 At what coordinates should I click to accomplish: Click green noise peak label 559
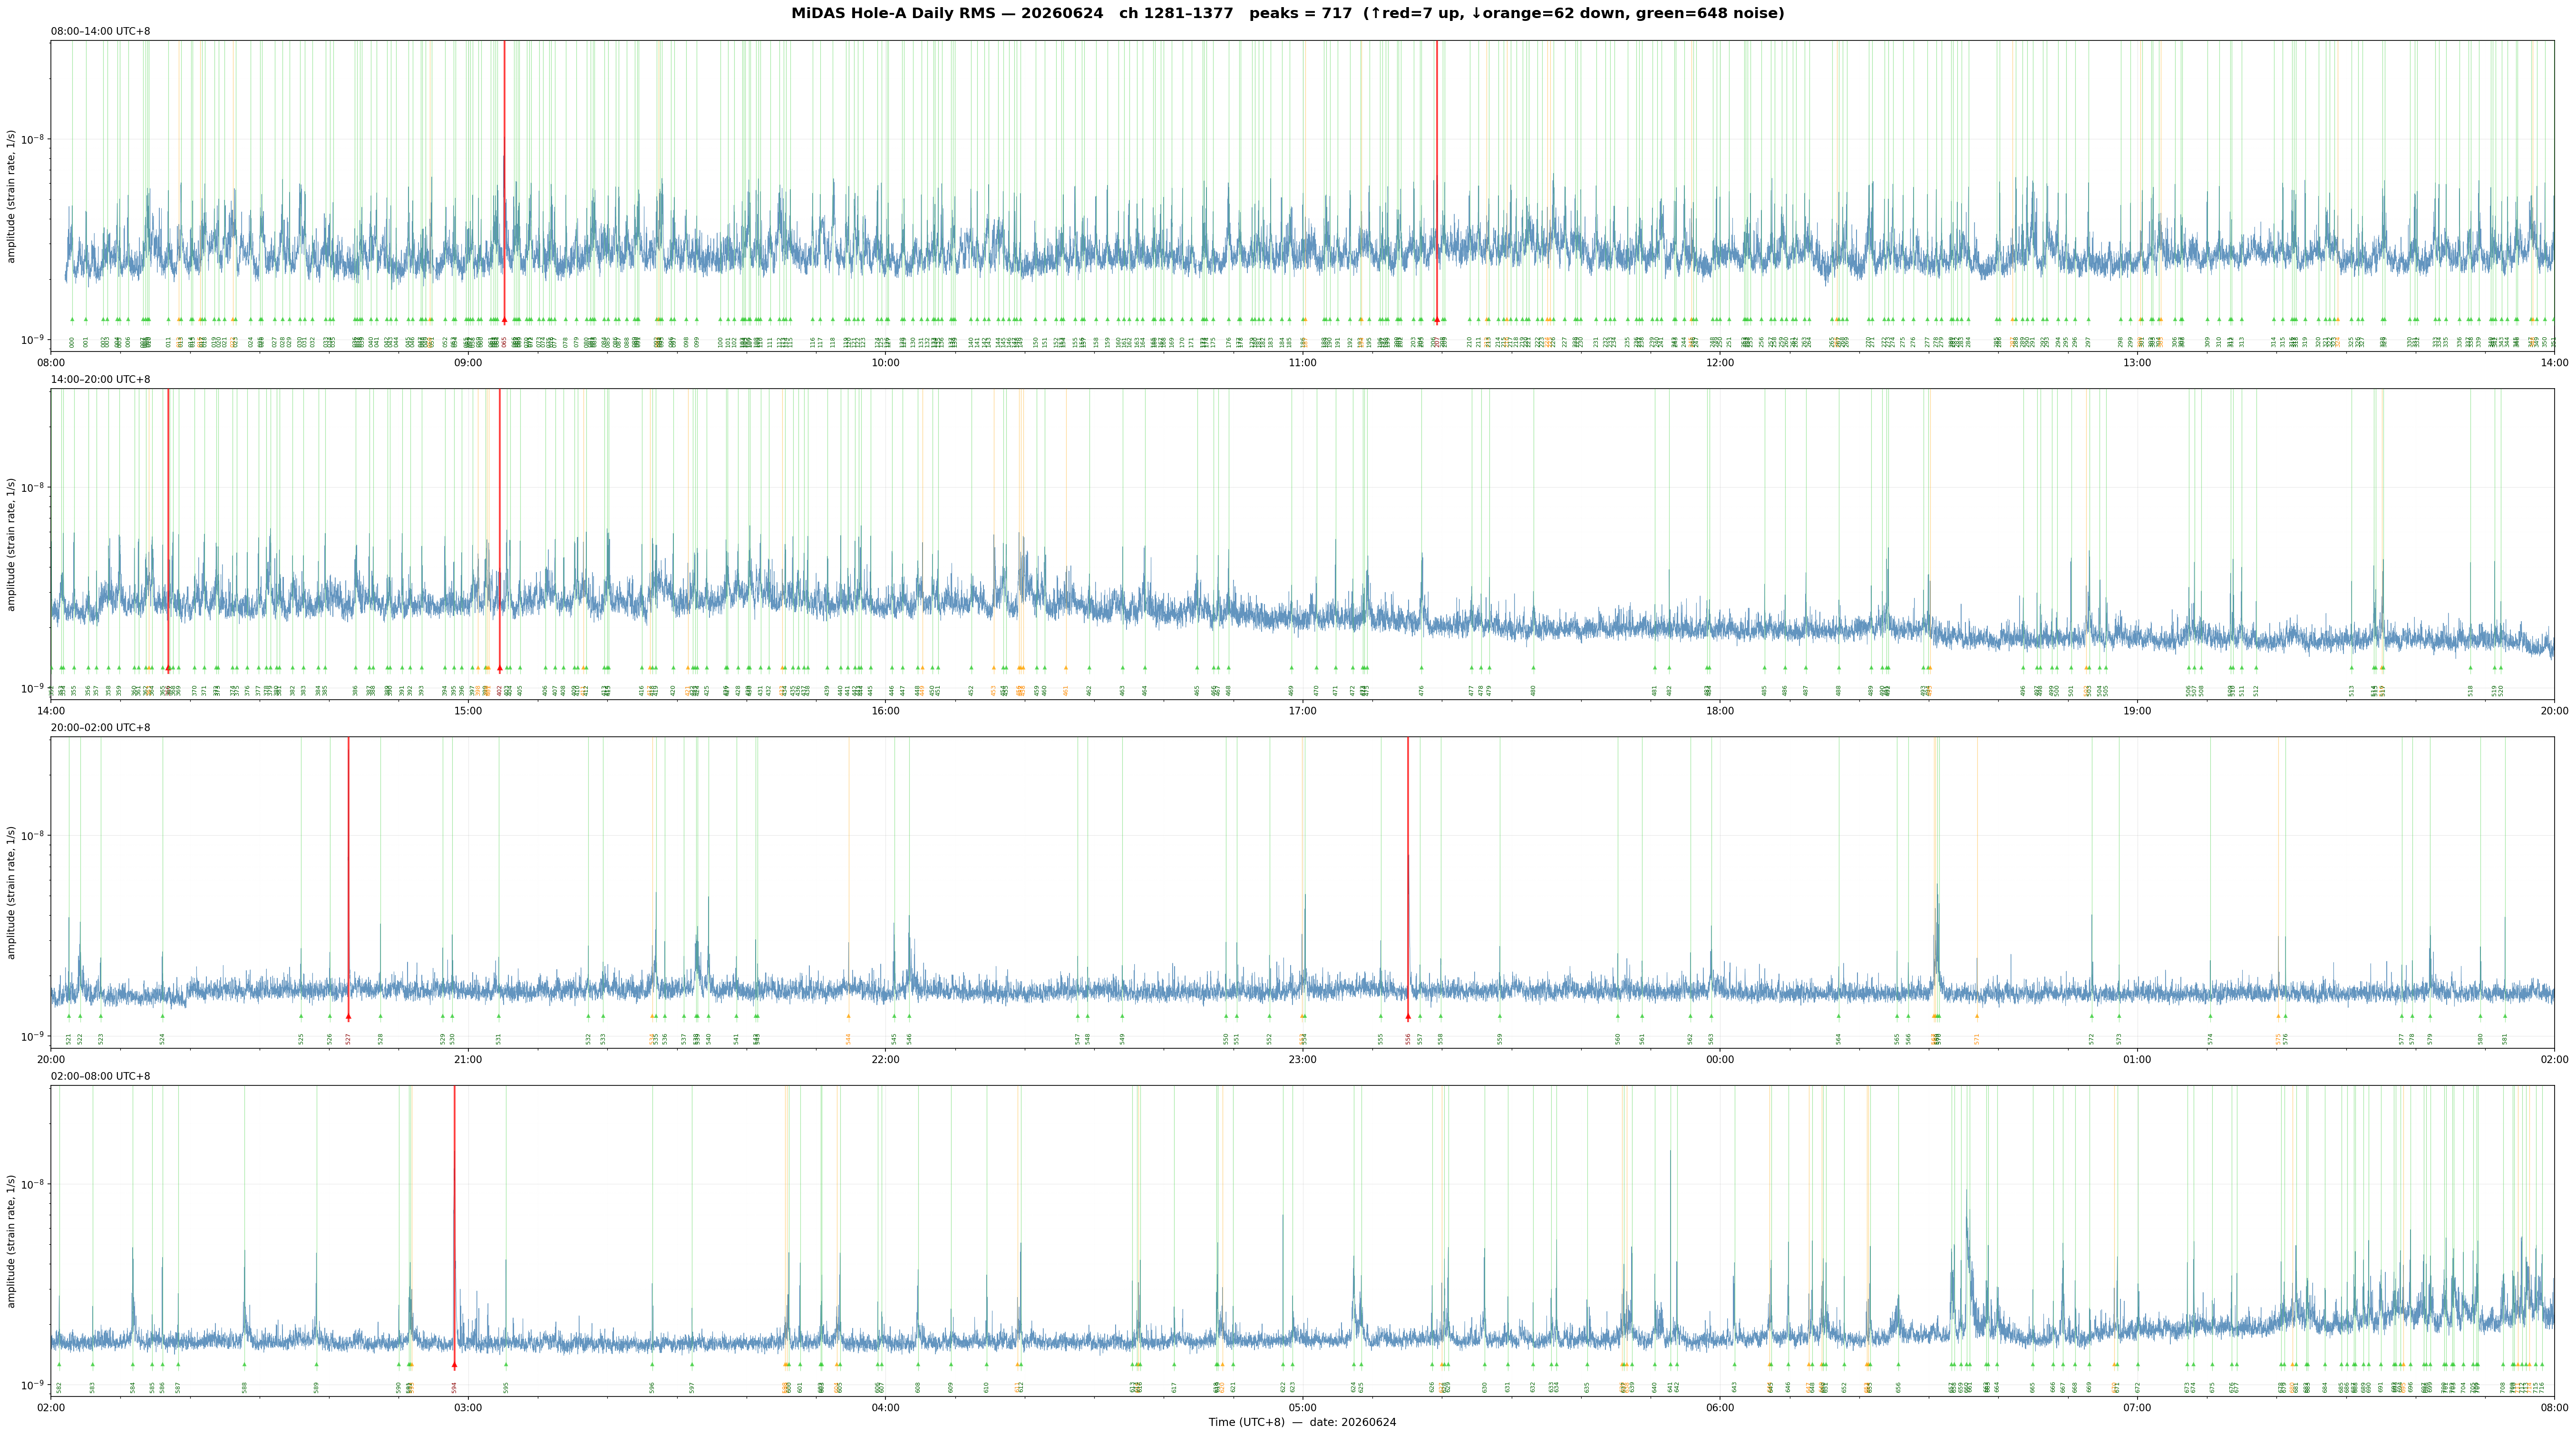[1500, 1039]
